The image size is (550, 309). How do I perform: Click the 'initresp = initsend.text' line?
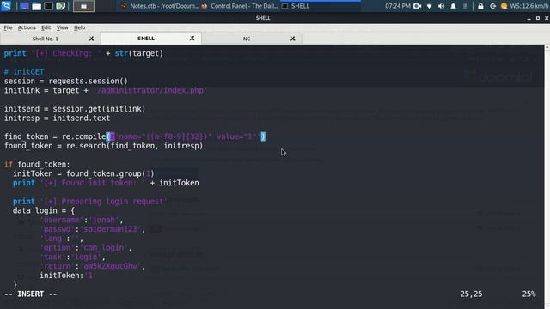pos(57,118)
